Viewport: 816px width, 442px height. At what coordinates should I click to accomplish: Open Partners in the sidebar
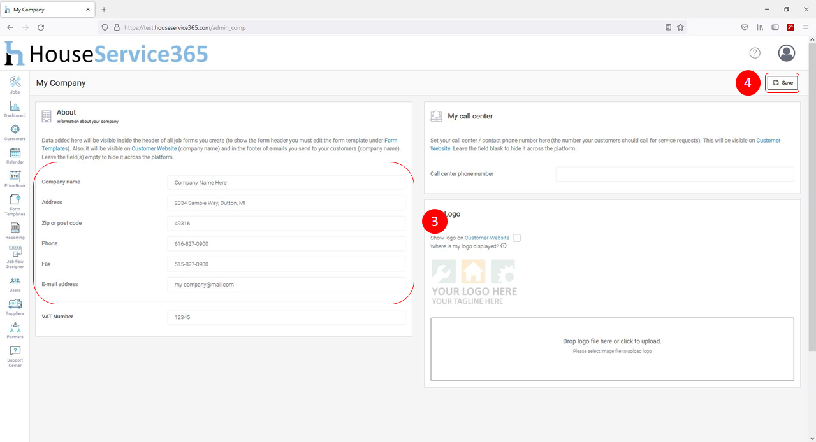[x=15, y=330]
